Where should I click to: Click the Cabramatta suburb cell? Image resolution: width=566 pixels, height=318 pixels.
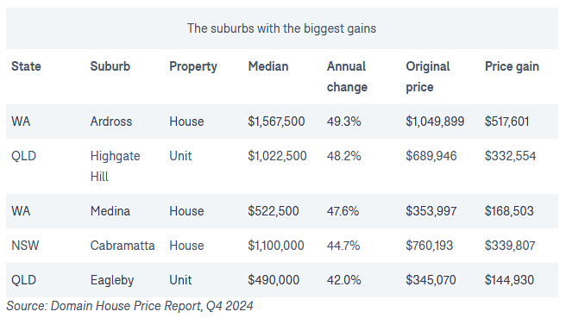(123, 246)
